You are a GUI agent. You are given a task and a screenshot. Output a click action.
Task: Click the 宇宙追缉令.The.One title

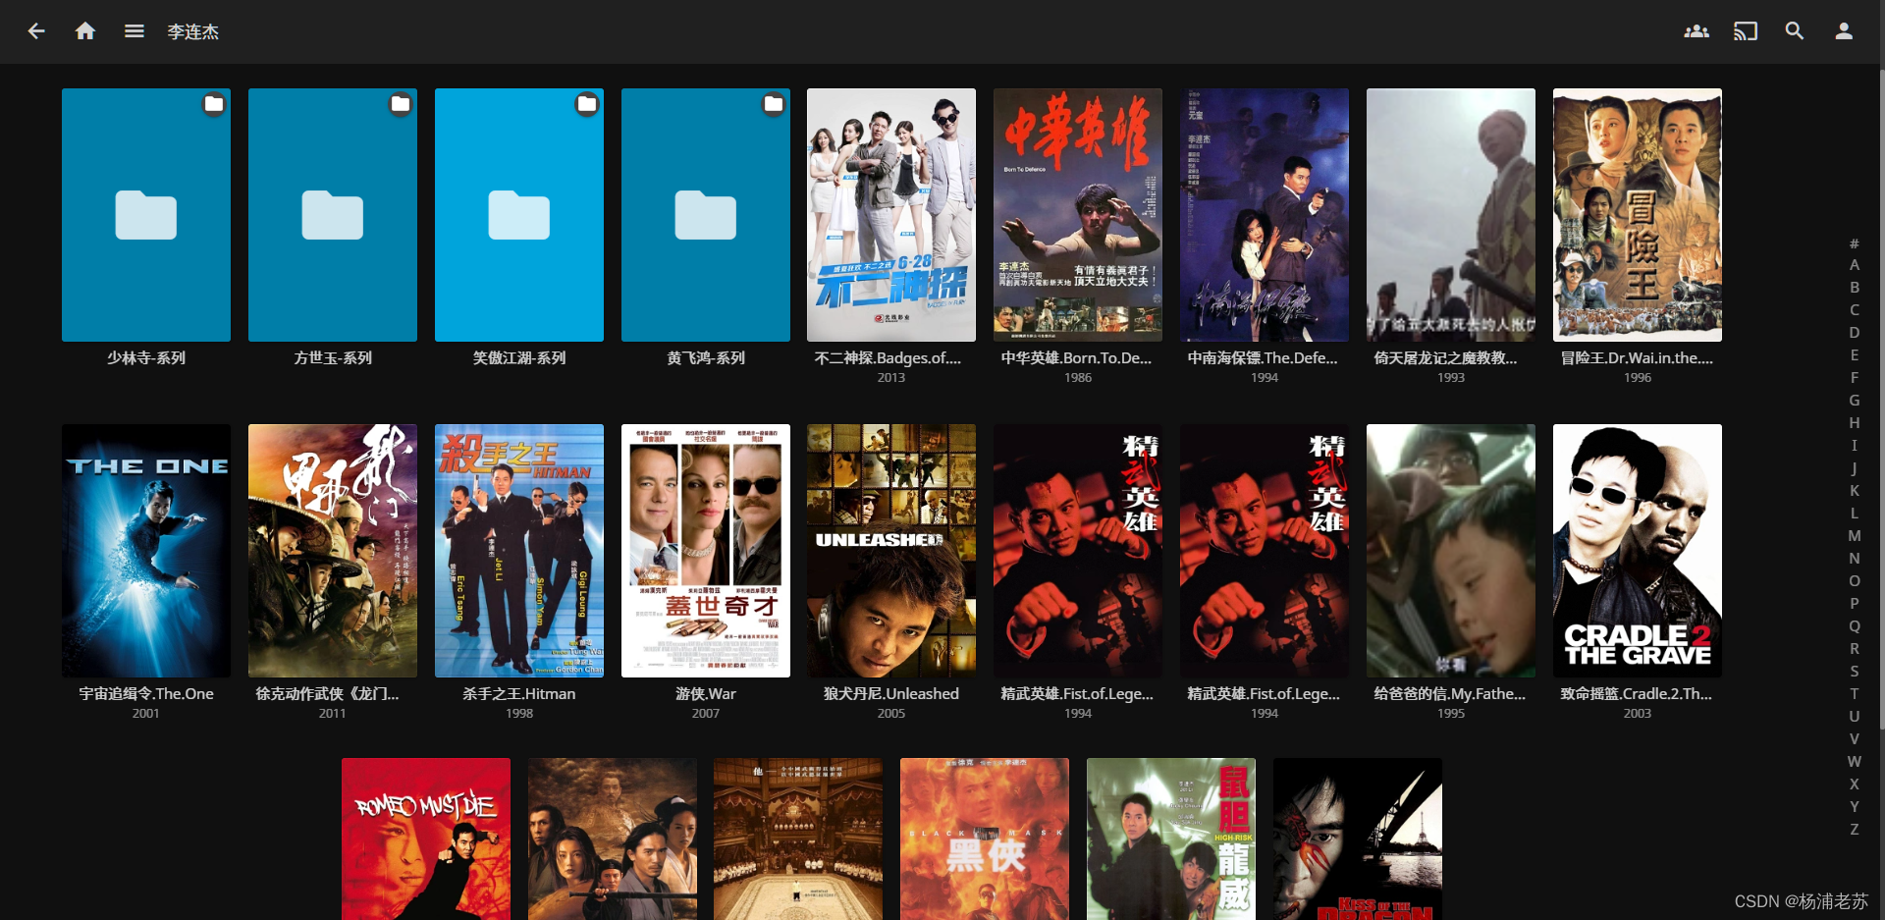click(x=146, y=694)
